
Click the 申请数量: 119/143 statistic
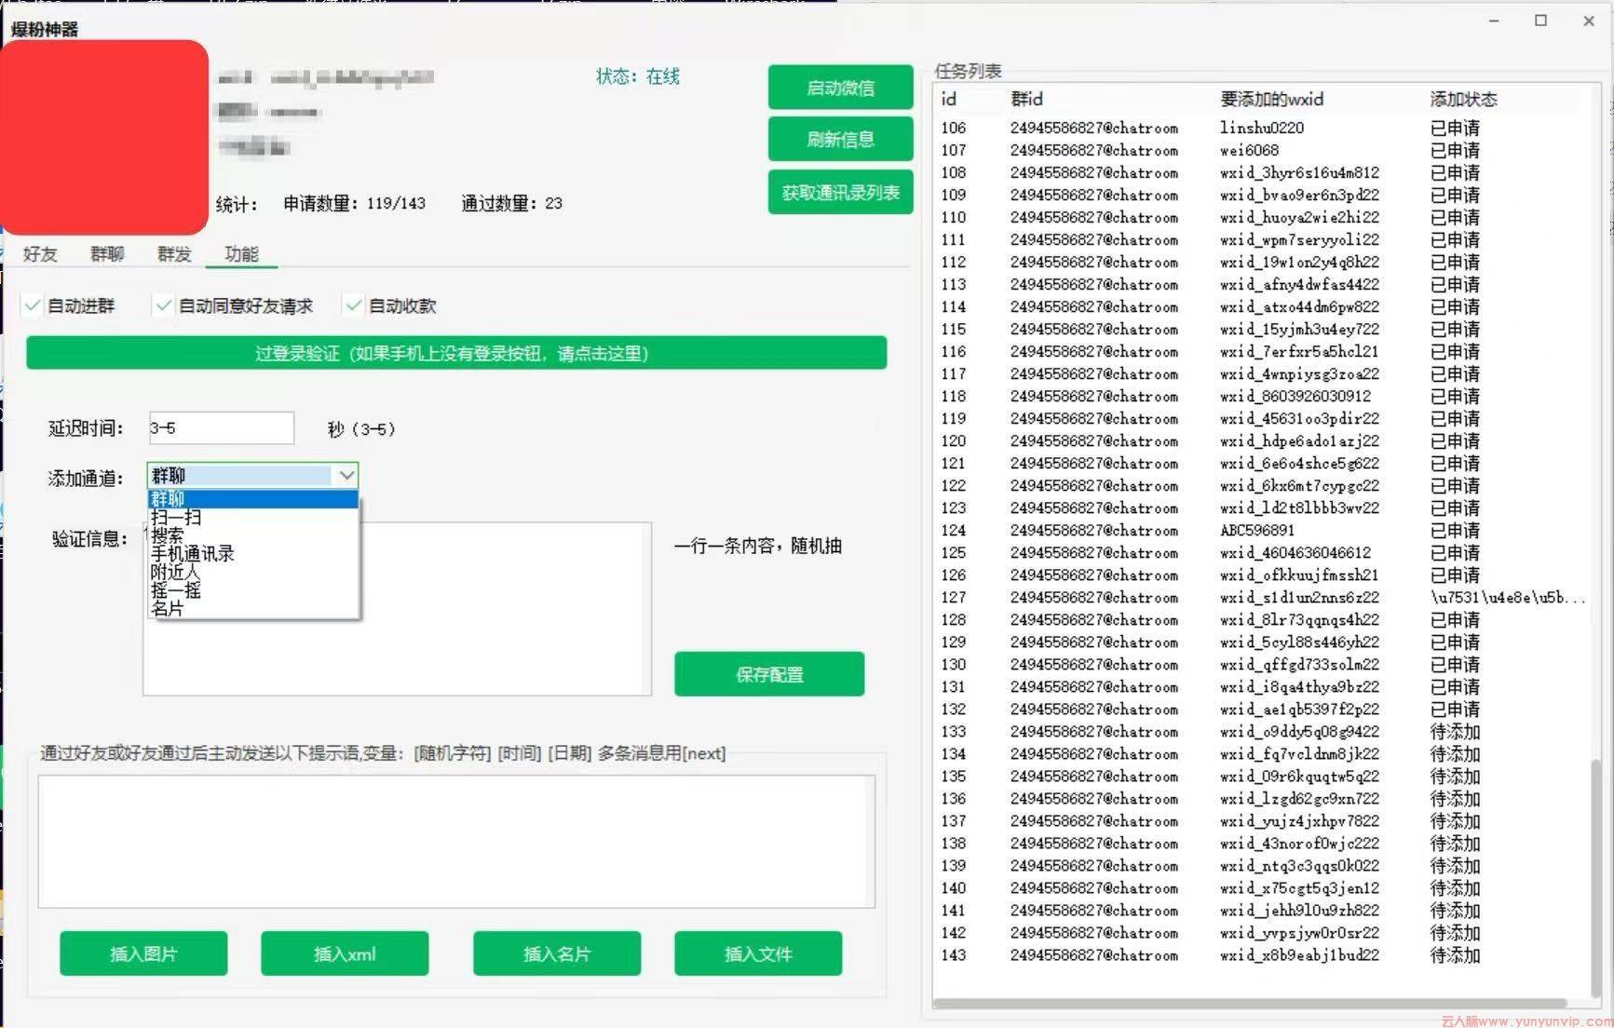pos(354,203)
